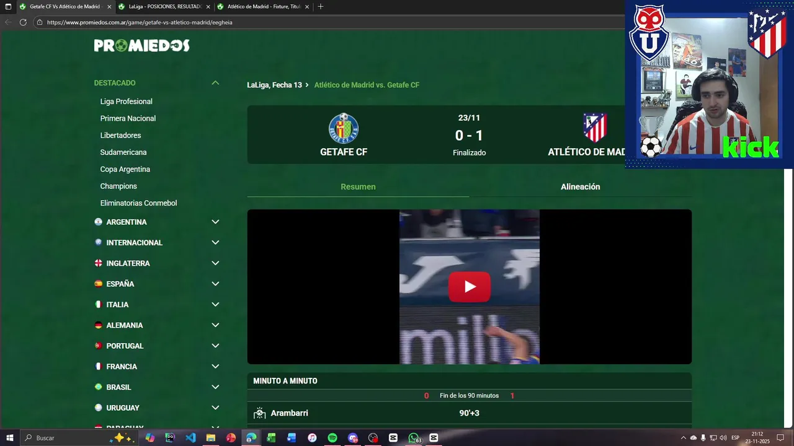Click the Arambarri player name
The width and height of the screenshot is (794, 446).
coord(289,413)
